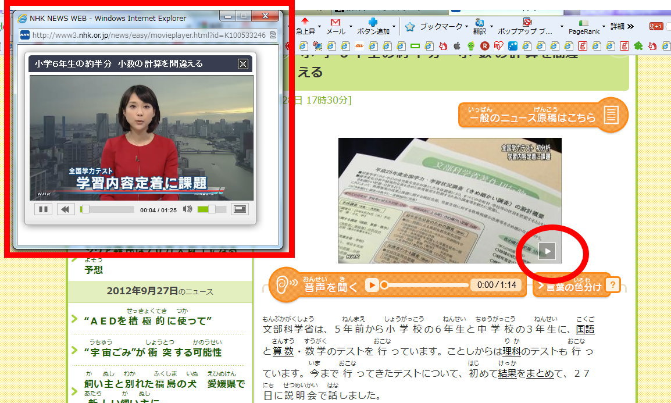The width and height of the screenshot is (671, 403).
Task: Play the 音声を聞く audio
Action: coord(372,285)
